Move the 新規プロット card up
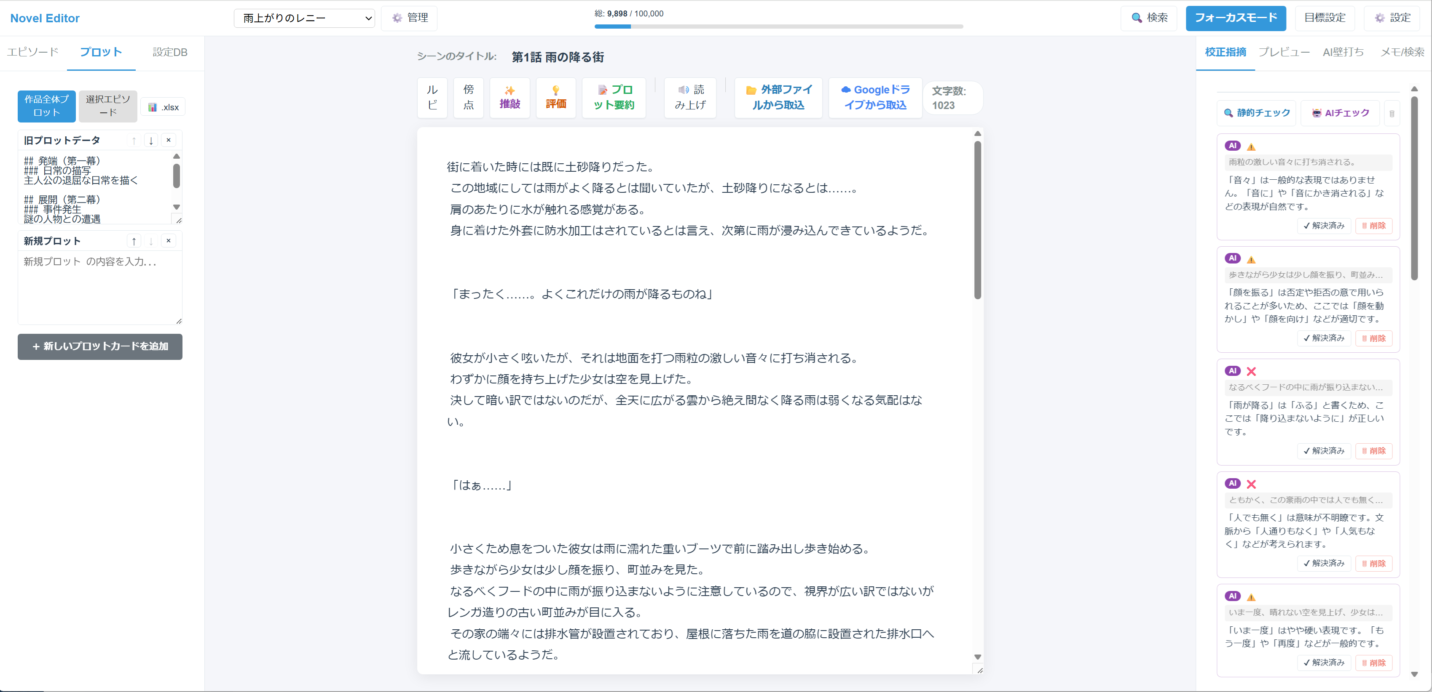The image size is (1432, 692). pyautogui.click(x=134, y=241)
